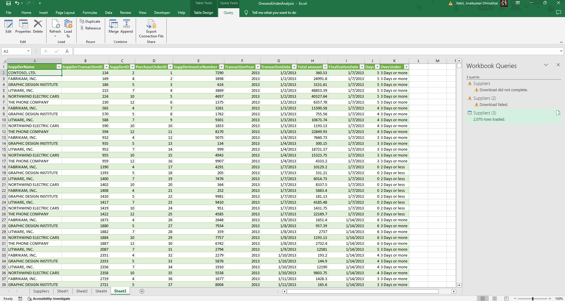Click the macro recording status bar icon
The height and width of the screenshot is (301, 565).
coord(20,298)
